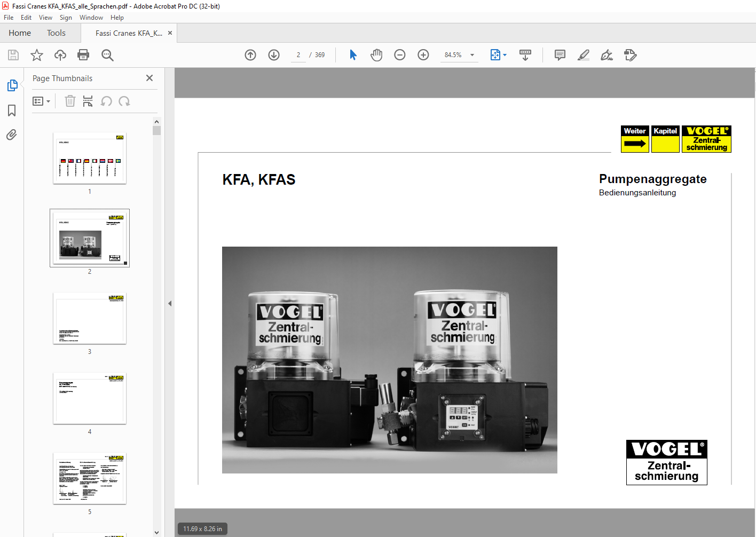
Task: Open the File menu
Action: pyautogui.click(x=9, y=18)
